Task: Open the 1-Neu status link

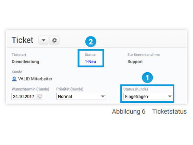Action: 90,62
